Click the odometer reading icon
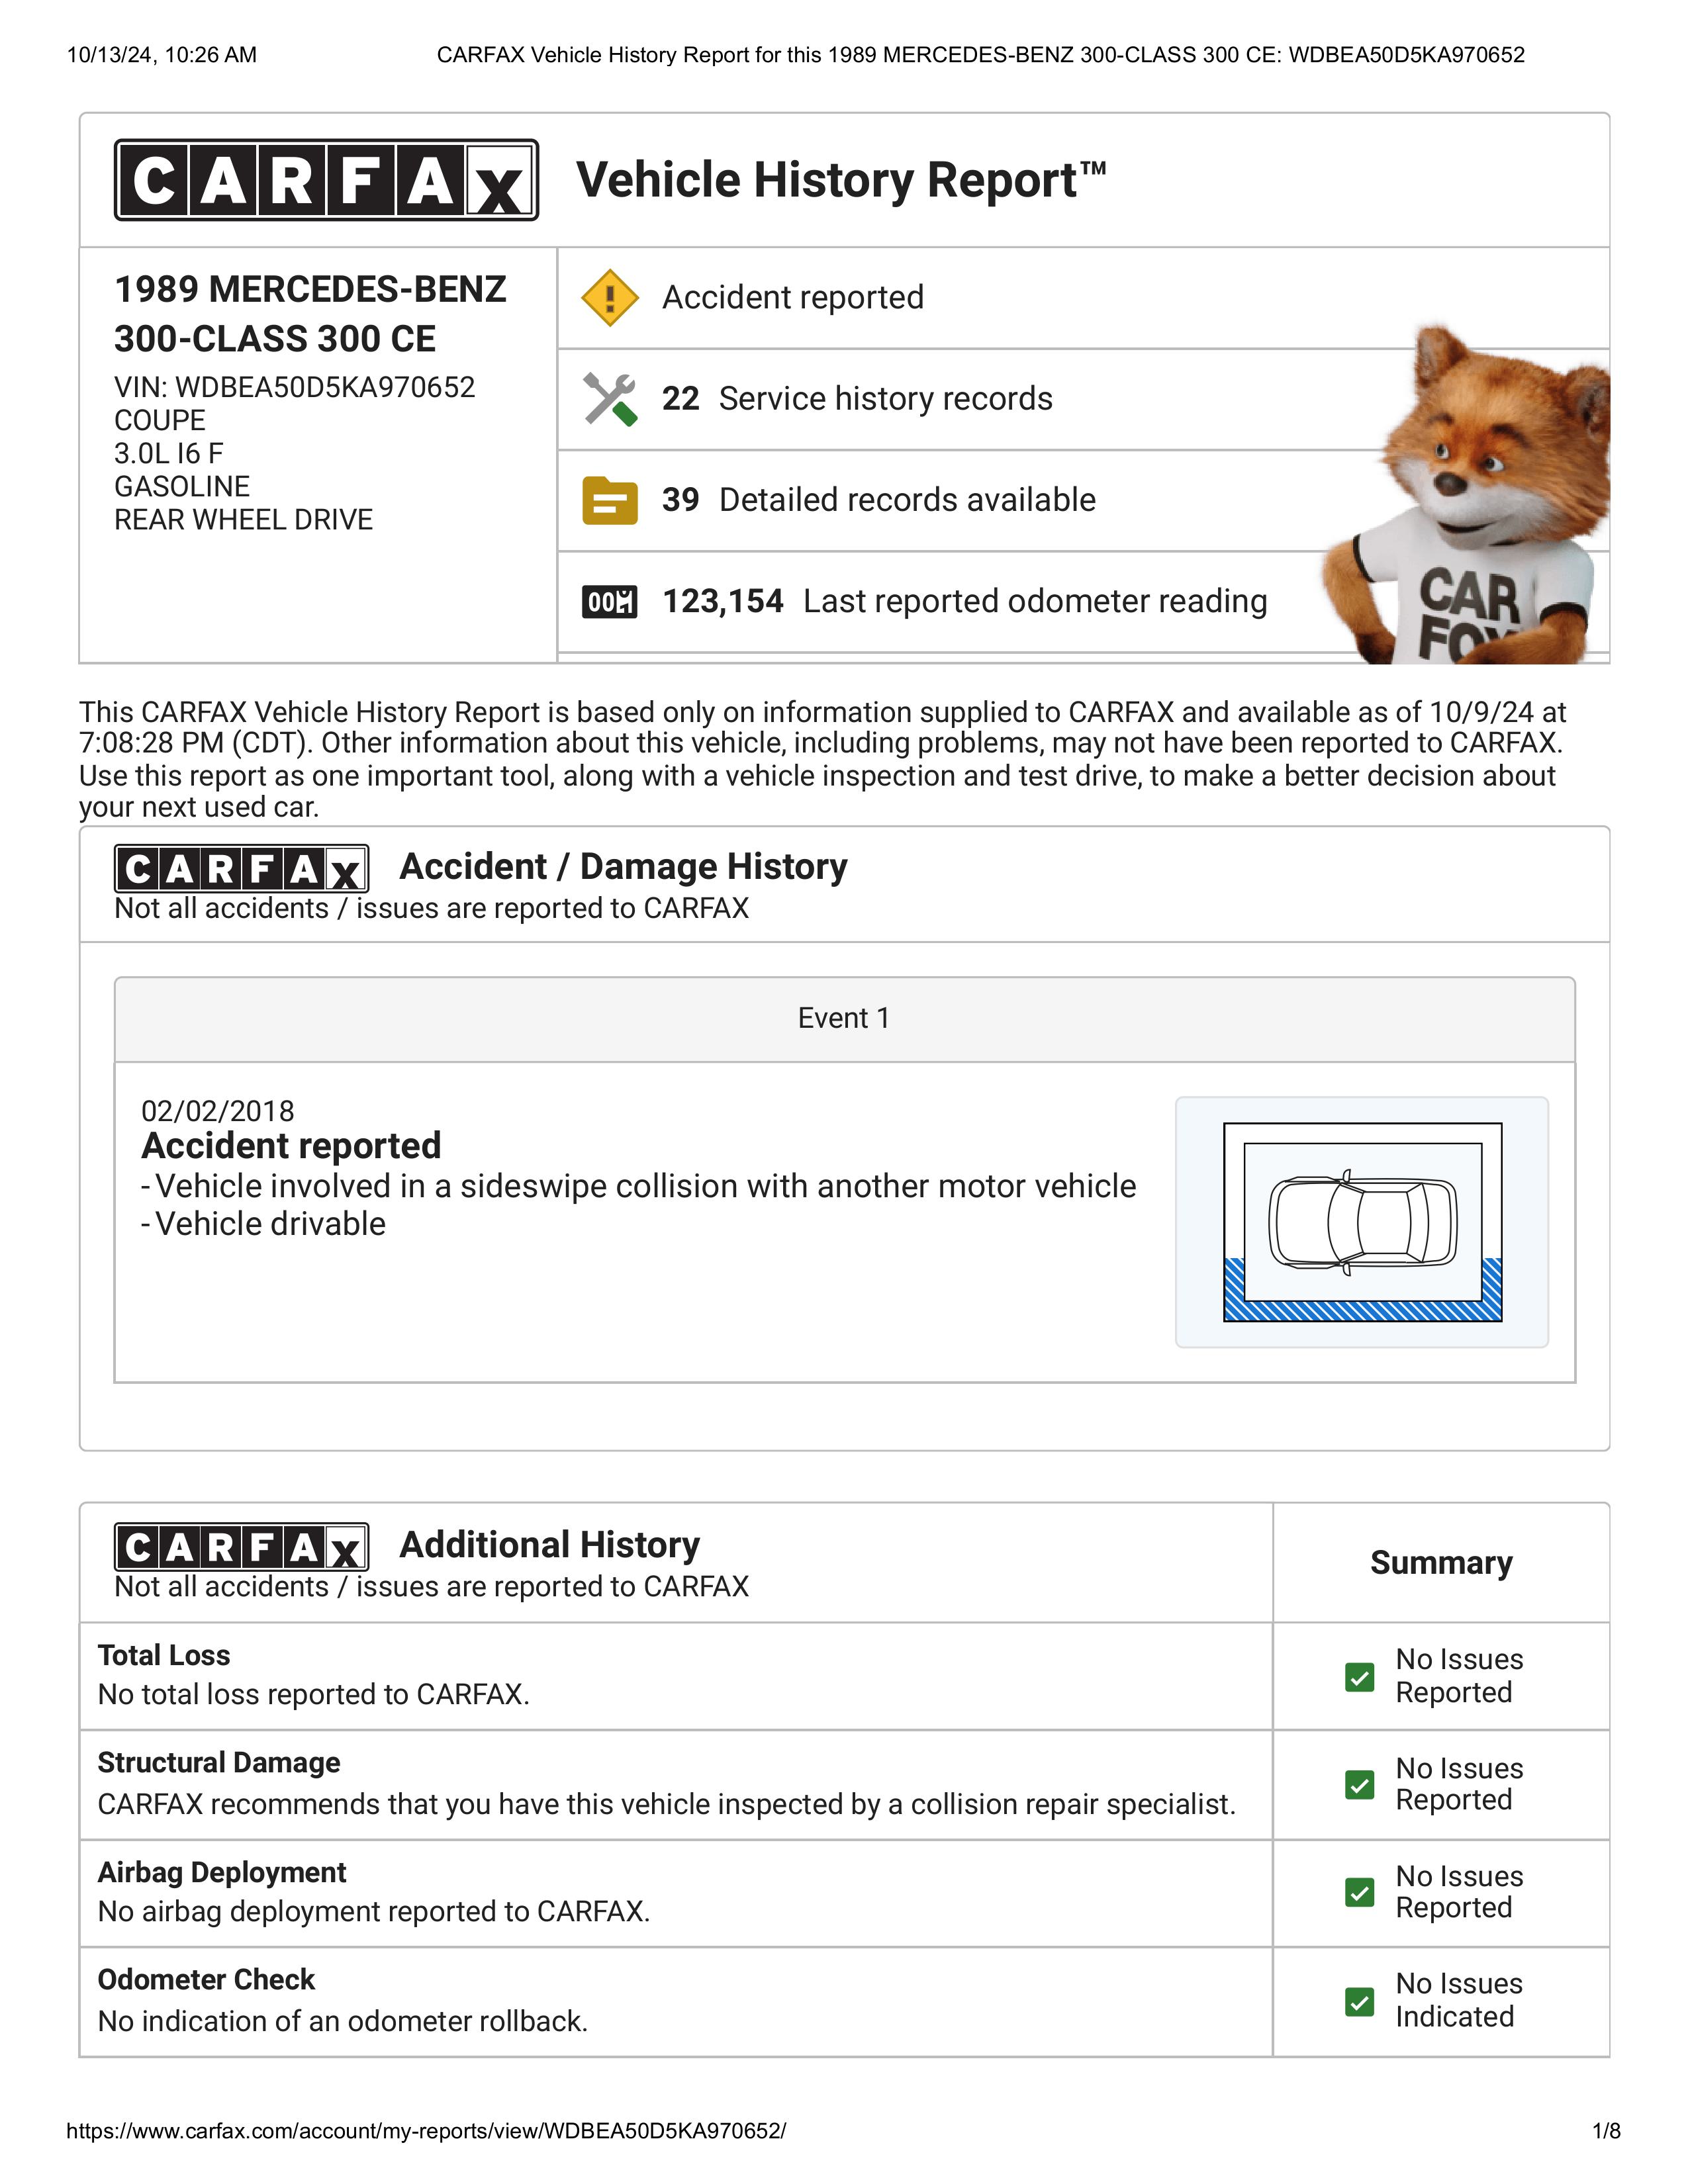Viewport: 1688px width, 2184px height. (x=610, y=601)
